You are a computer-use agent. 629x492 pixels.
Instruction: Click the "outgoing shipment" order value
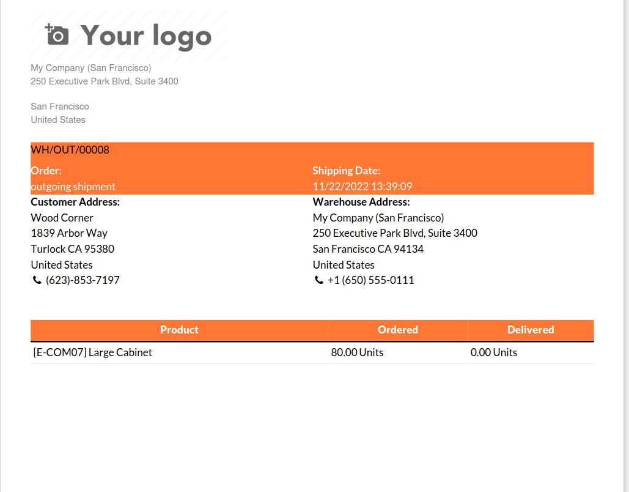pos(73,187)
